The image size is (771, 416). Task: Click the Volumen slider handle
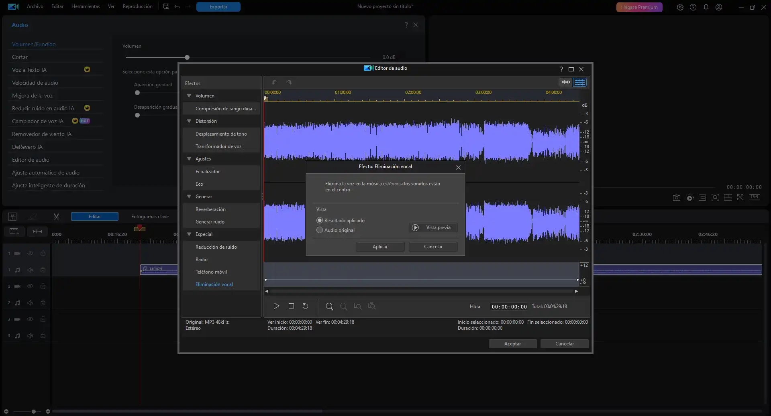(x=187, y=57)
